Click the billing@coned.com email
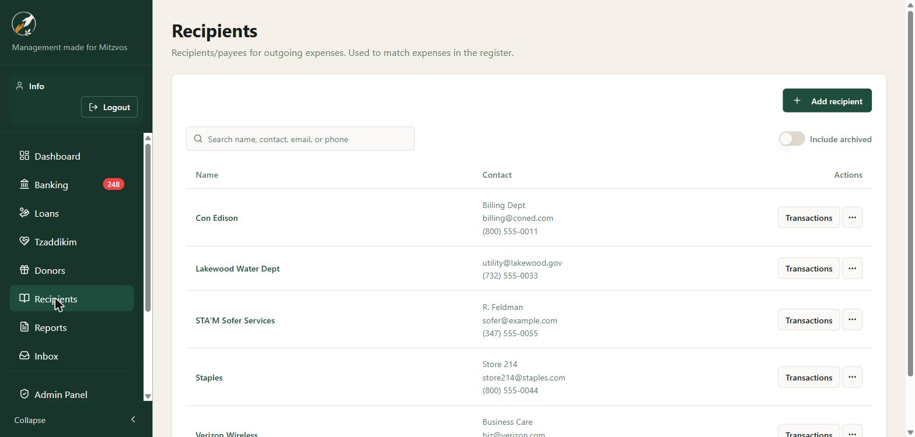 pos(518,218)
